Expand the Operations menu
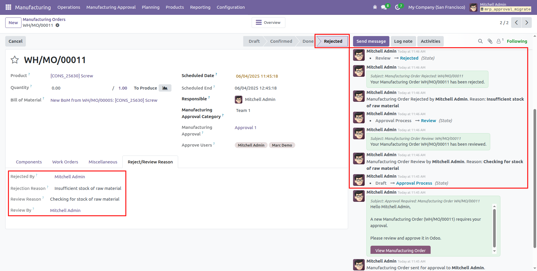The width and height of the screenshot is (537, 271). 69,7
